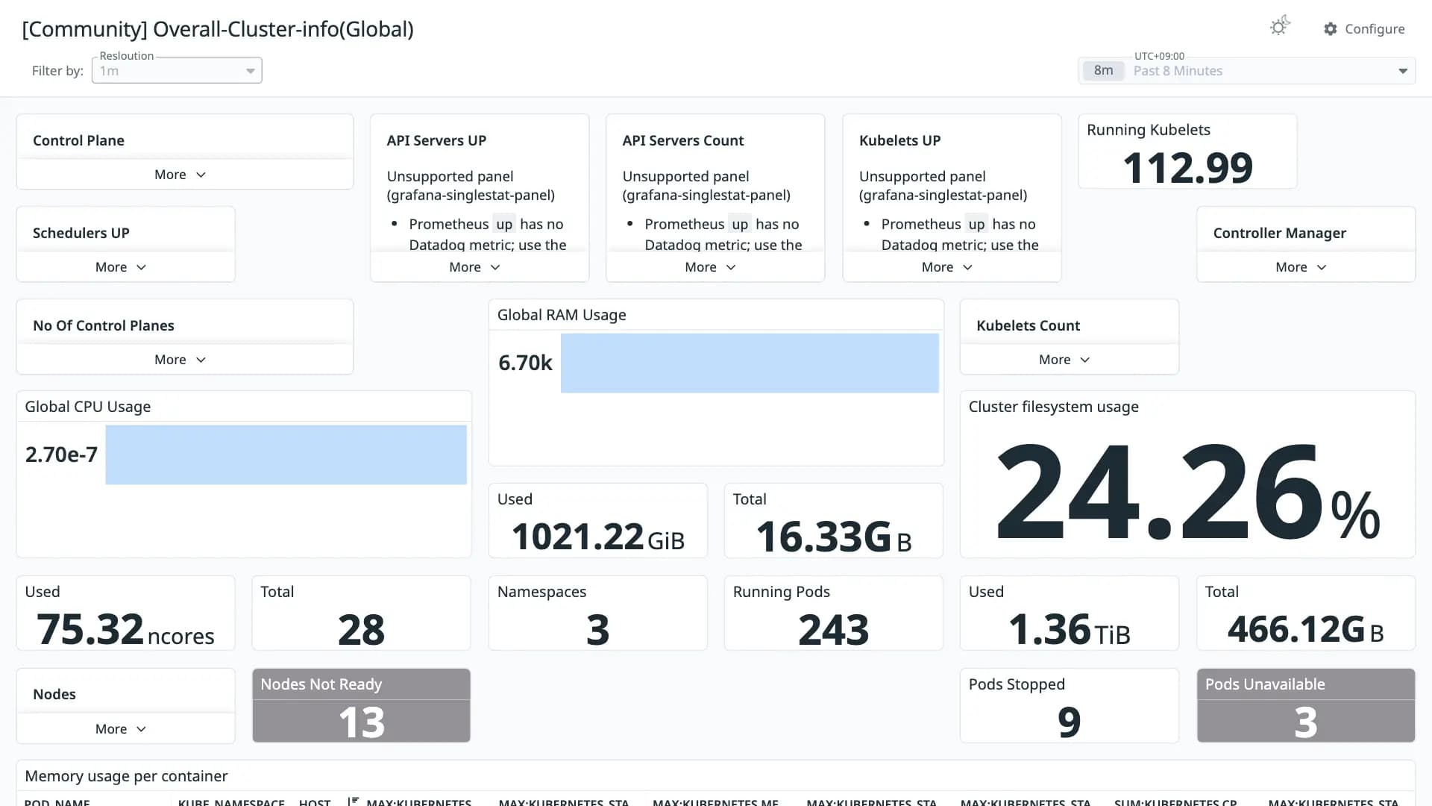Click the Running Pods 243 value
The image size is (1432, 806).
tap(833, 630)
